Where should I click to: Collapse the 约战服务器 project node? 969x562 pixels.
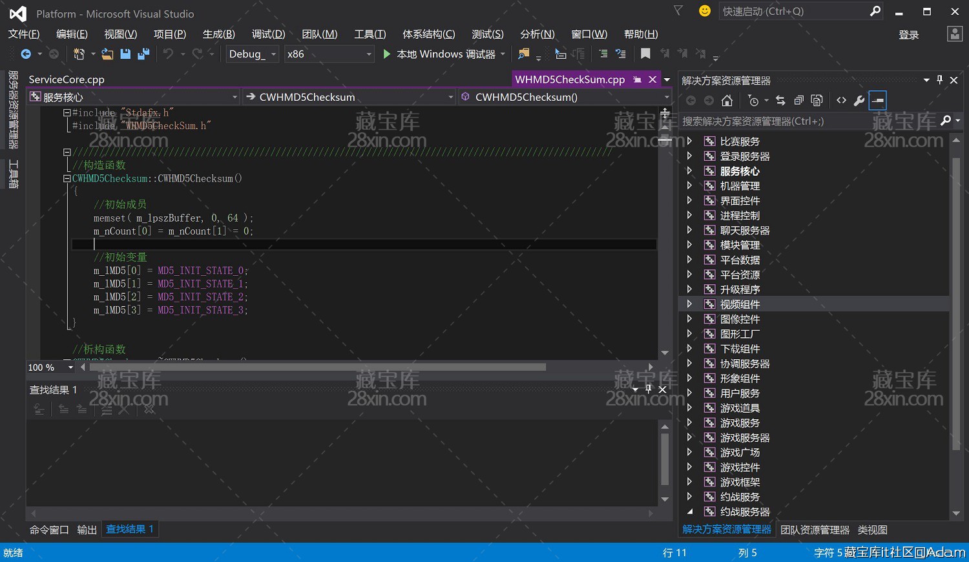click(x=689, y=512)
